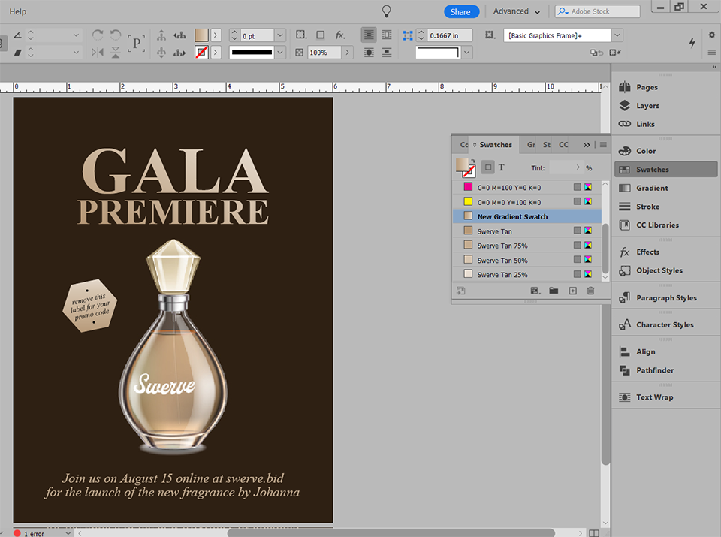The image size is (721, 537).
Task: Open the Text Wrap panel
Action: (654, 397)
